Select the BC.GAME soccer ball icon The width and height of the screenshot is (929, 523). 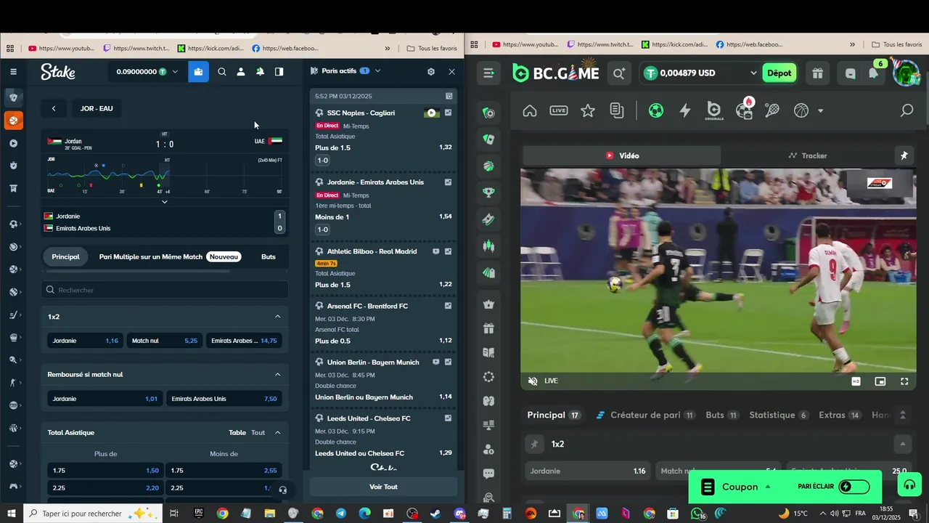click(x=656, y=110)
